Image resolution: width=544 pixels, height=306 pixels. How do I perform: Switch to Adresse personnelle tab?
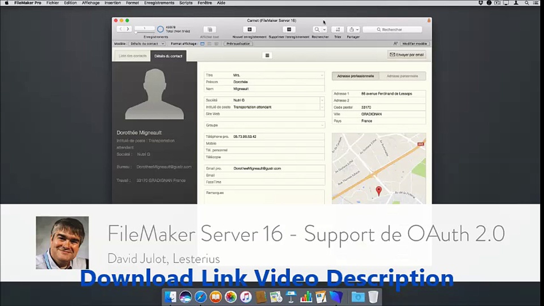coord(402,76)
